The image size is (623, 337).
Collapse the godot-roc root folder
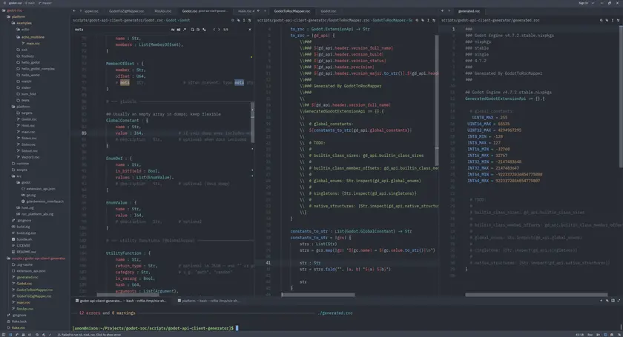(14, 10)
